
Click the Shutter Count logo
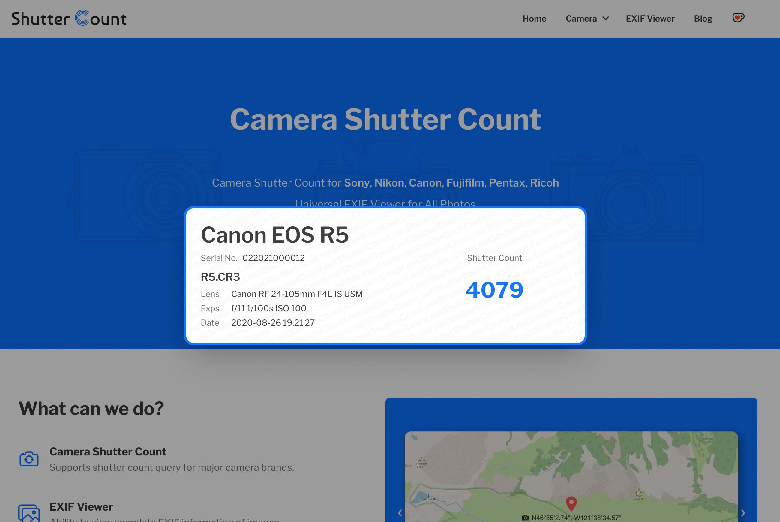point(69,18)
